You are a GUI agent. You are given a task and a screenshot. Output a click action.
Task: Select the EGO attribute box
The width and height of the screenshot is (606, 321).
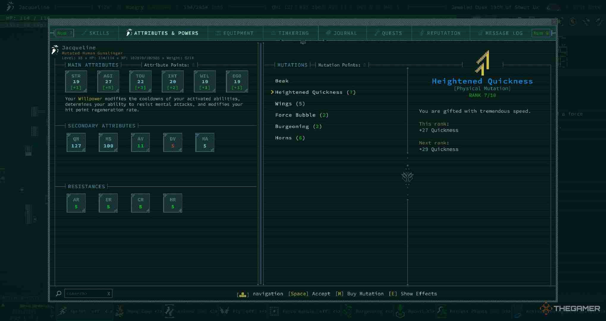pyautogui.click(x=237, y=81)
